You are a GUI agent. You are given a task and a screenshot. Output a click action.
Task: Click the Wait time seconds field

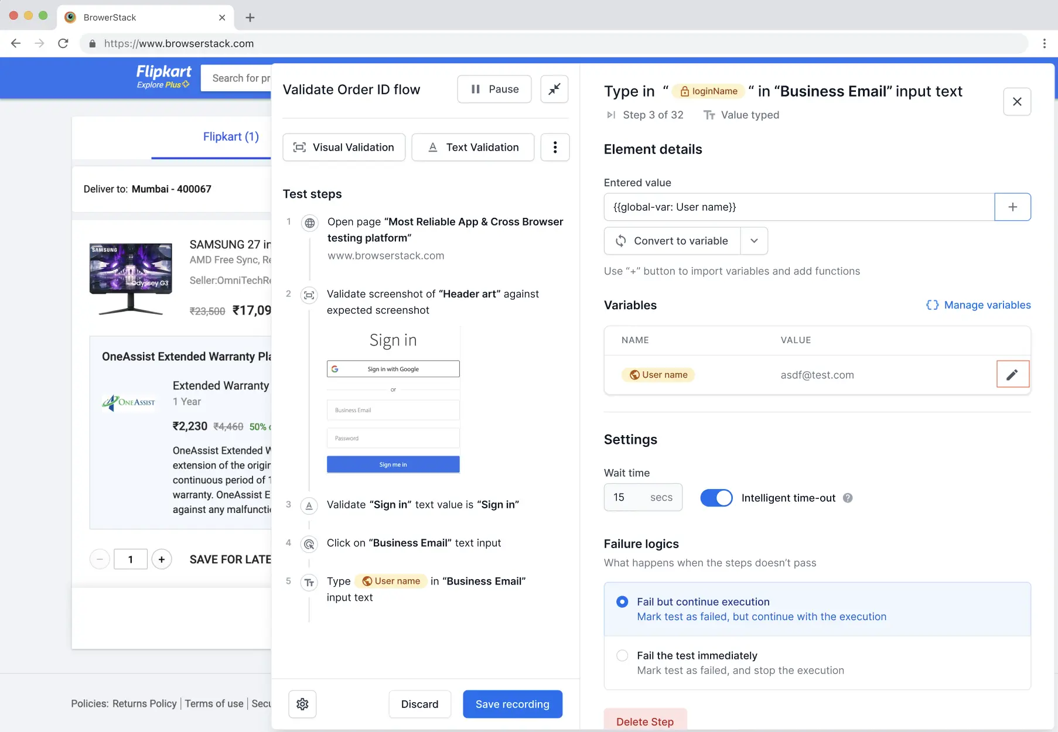[x=642, y=497]
